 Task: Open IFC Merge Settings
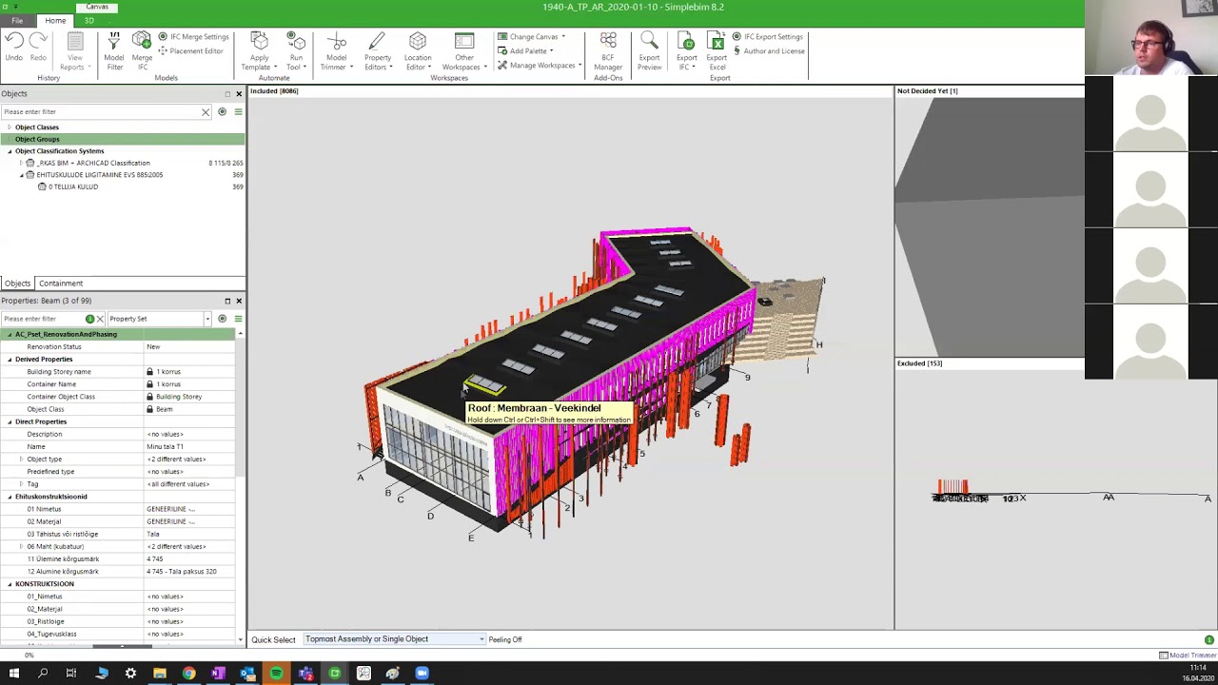193,37
